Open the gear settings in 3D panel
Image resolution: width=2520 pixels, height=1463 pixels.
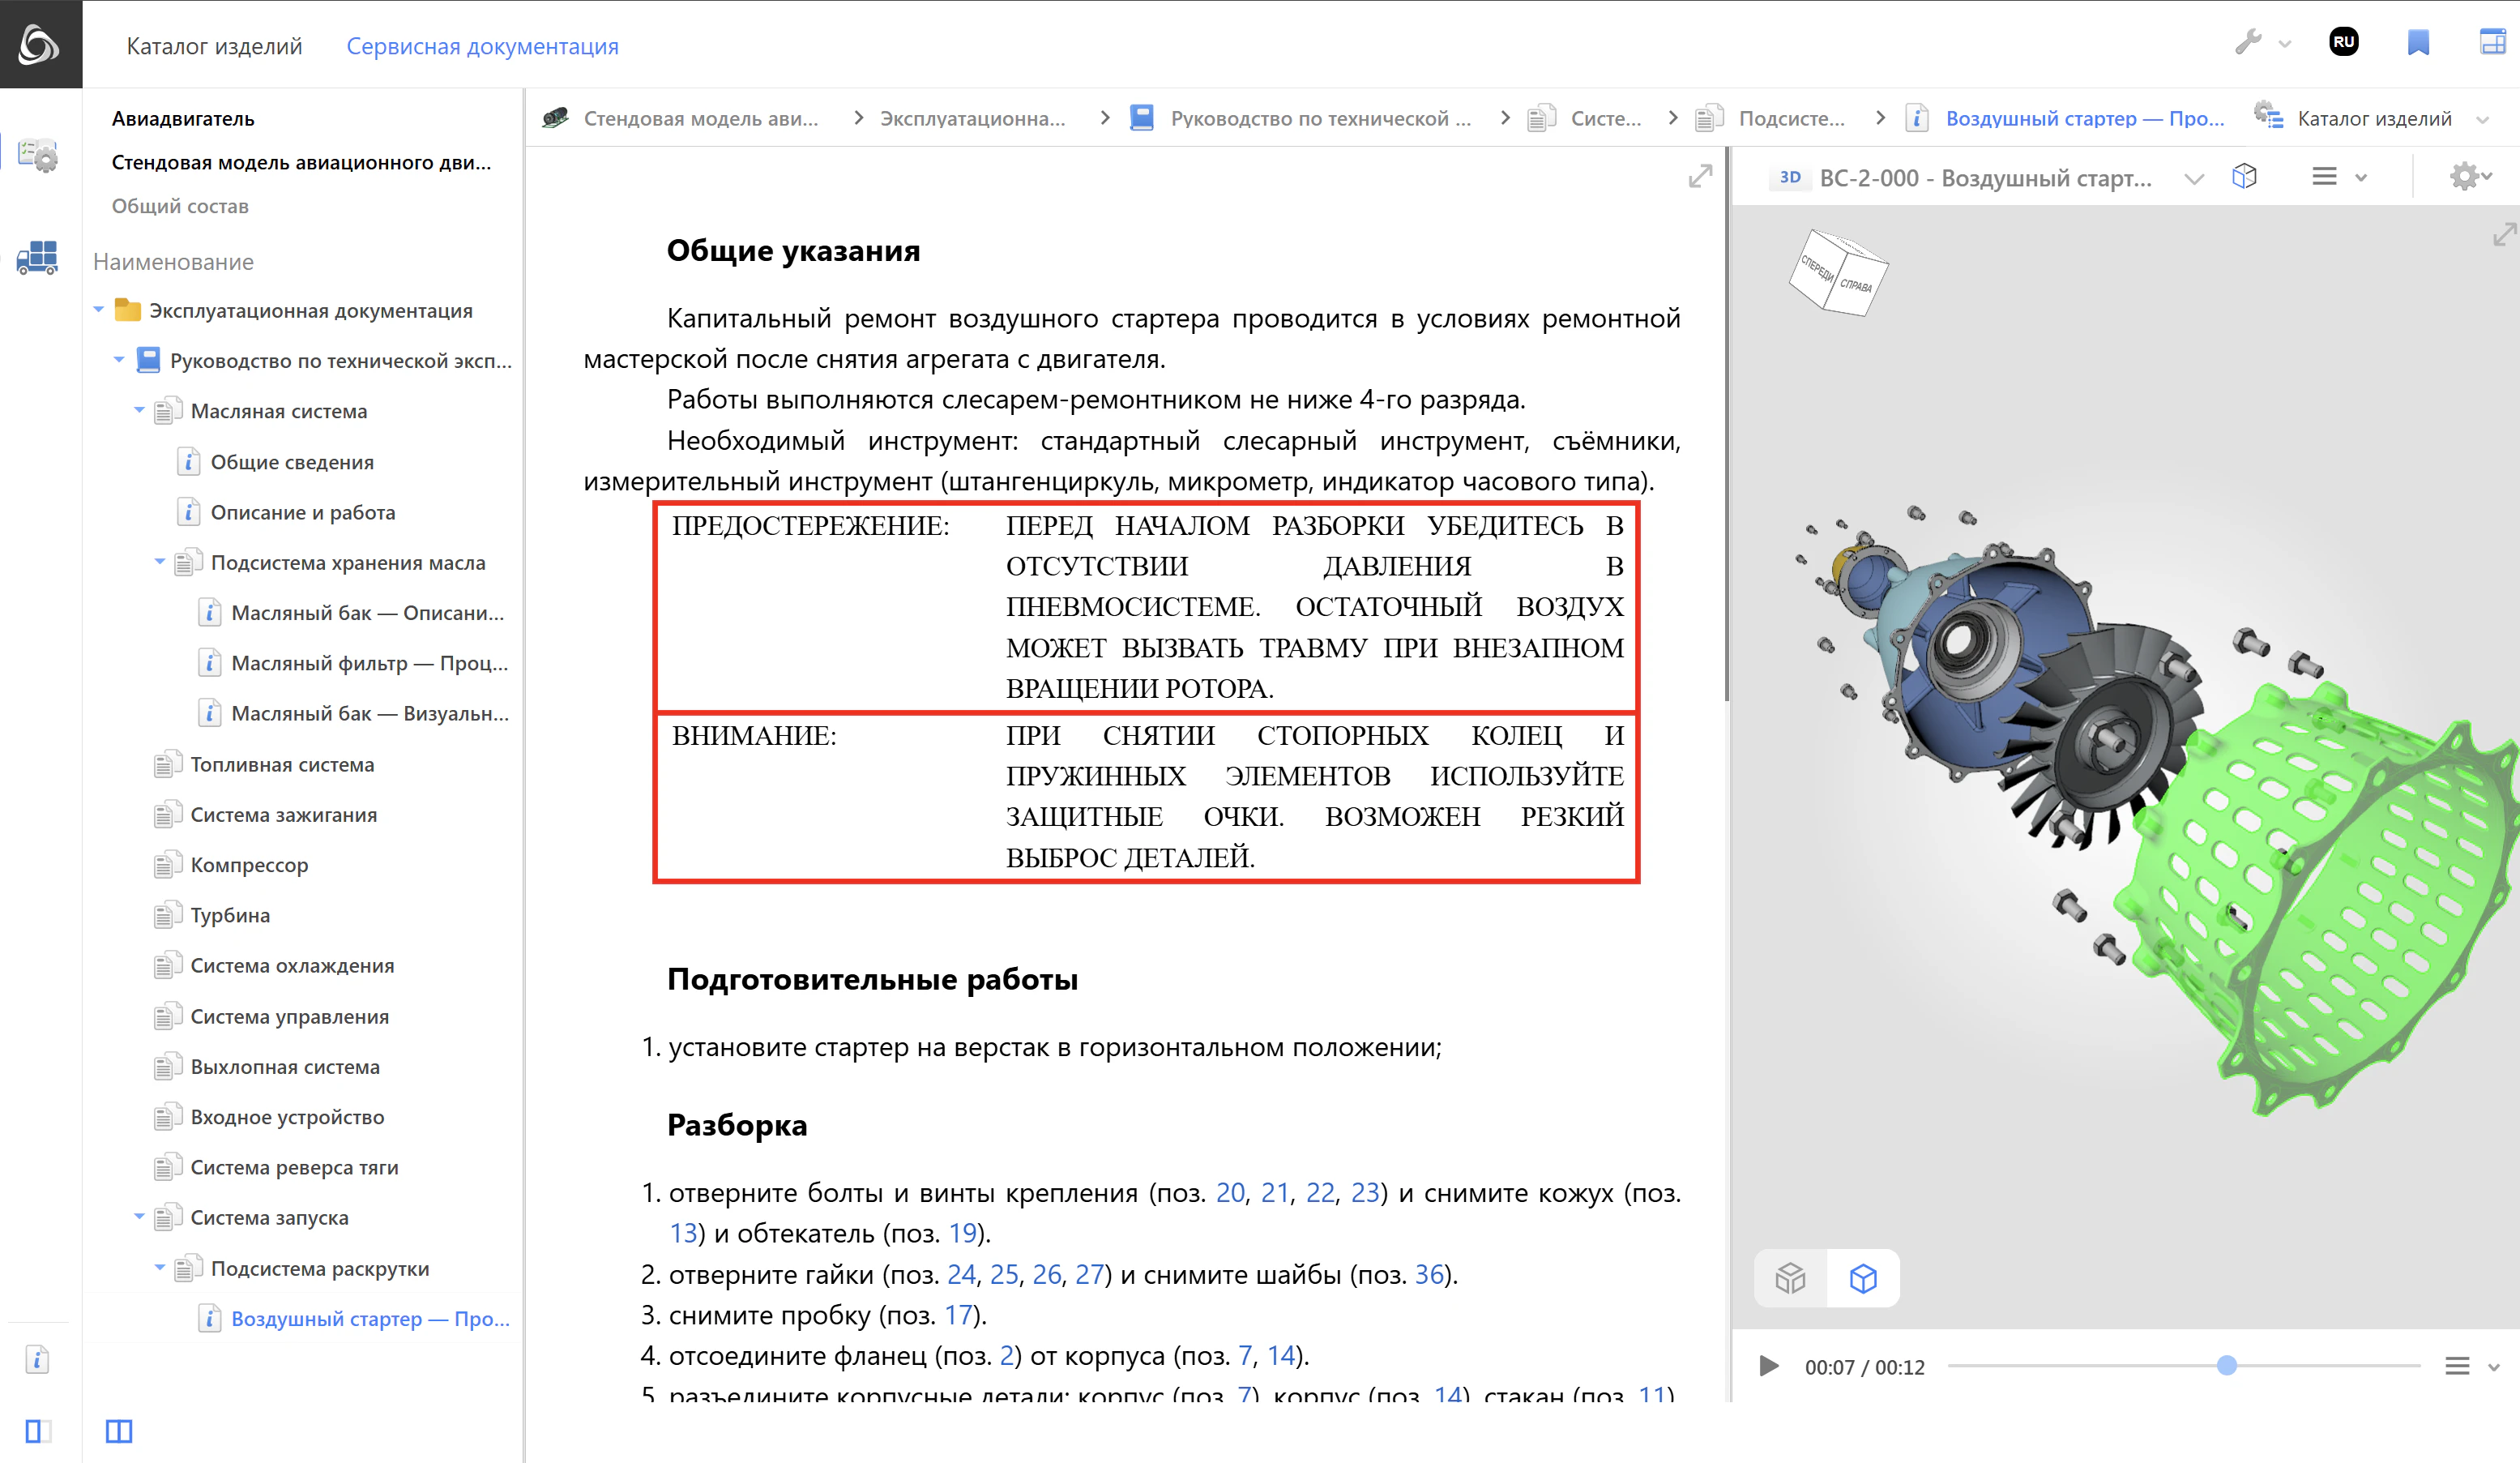[2464, 177]
